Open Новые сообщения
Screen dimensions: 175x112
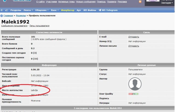86,2
